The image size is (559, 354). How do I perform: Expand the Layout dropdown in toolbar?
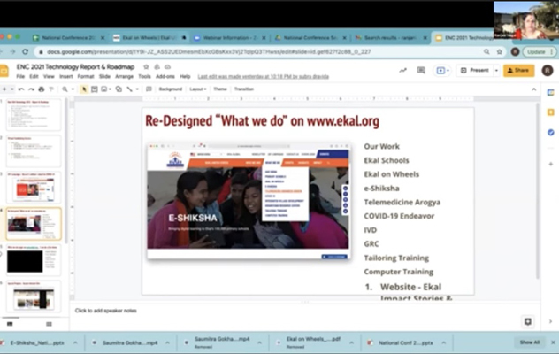(x=198, y=89)
